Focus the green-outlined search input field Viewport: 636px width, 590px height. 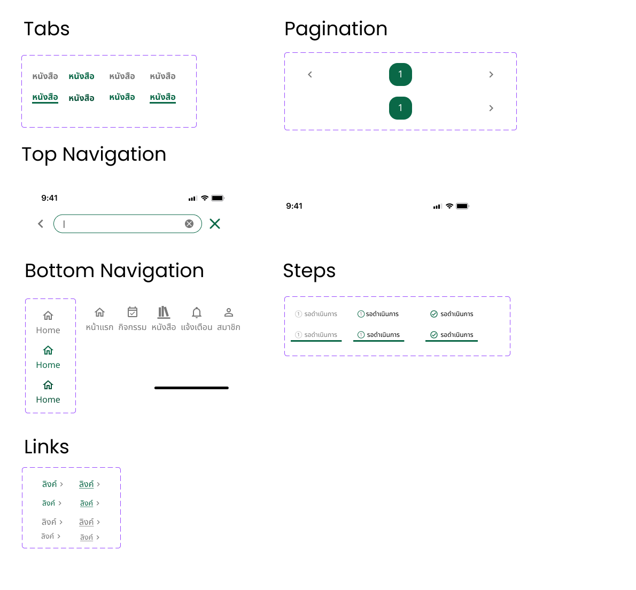pos(123,224)
